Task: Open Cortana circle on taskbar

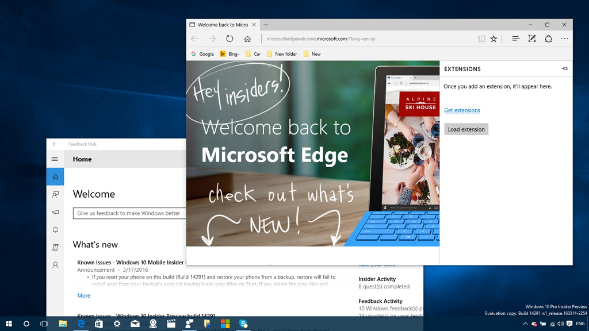Action: [26, 324]
